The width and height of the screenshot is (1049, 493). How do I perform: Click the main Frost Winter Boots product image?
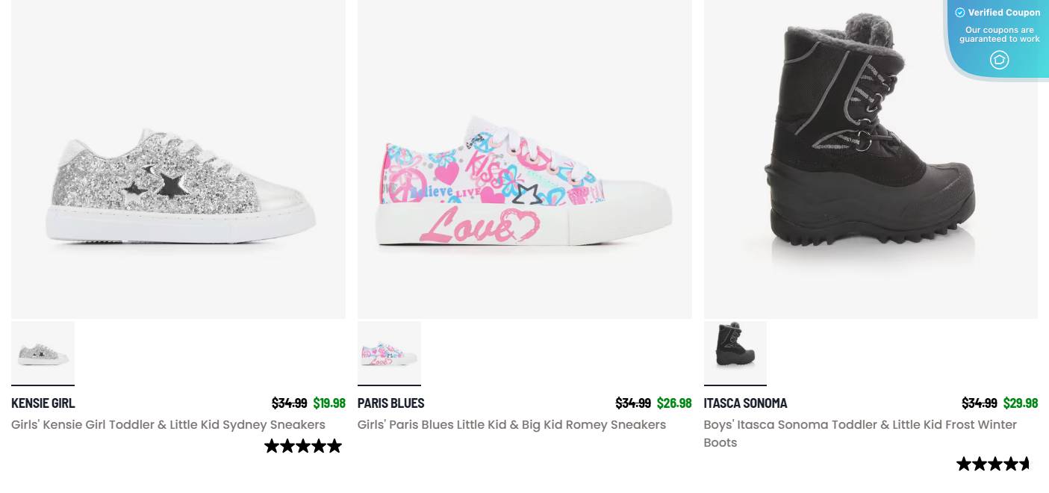click(x=871, y=159)
